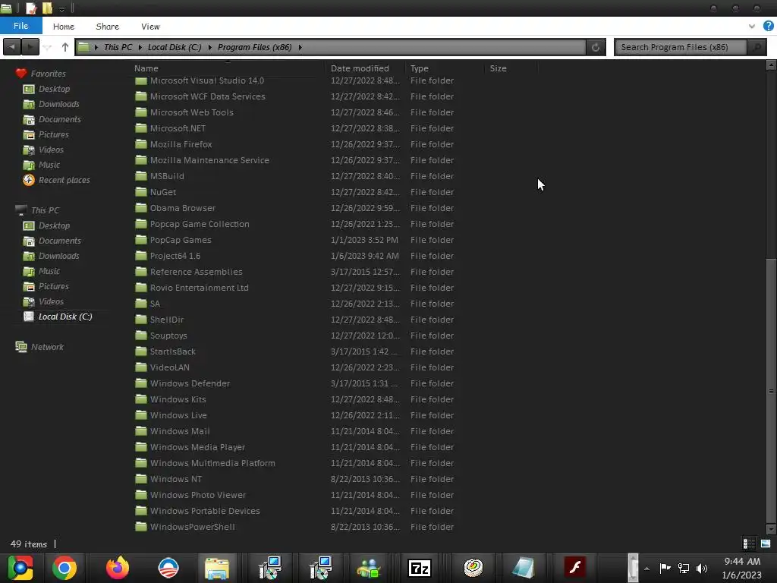777x583 pixels.
Task: Open 7-Zip from the taskbar
Action: [420, 568]
